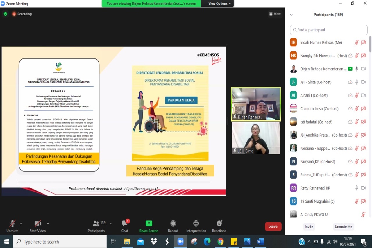Expand video options arrow beside Start Video

[x=48, y=224]
